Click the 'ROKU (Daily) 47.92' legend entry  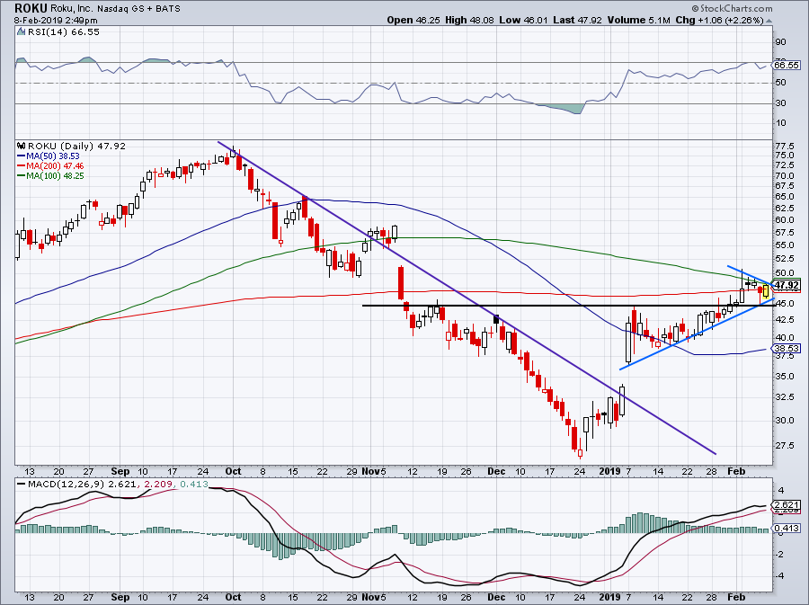coord(76,146)
